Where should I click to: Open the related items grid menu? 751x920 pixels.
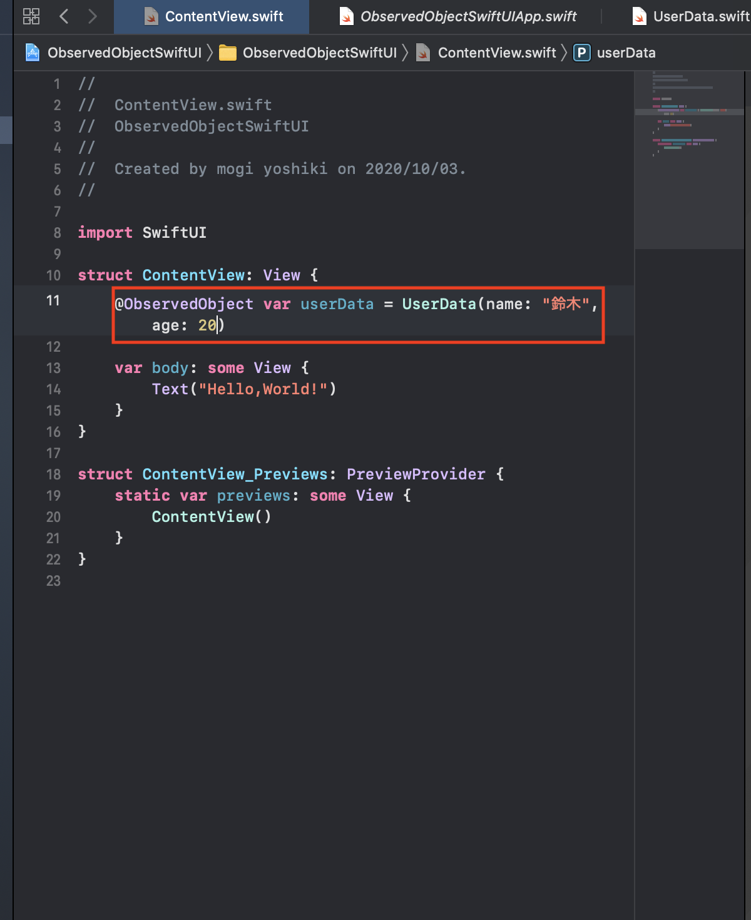[31, 16]
